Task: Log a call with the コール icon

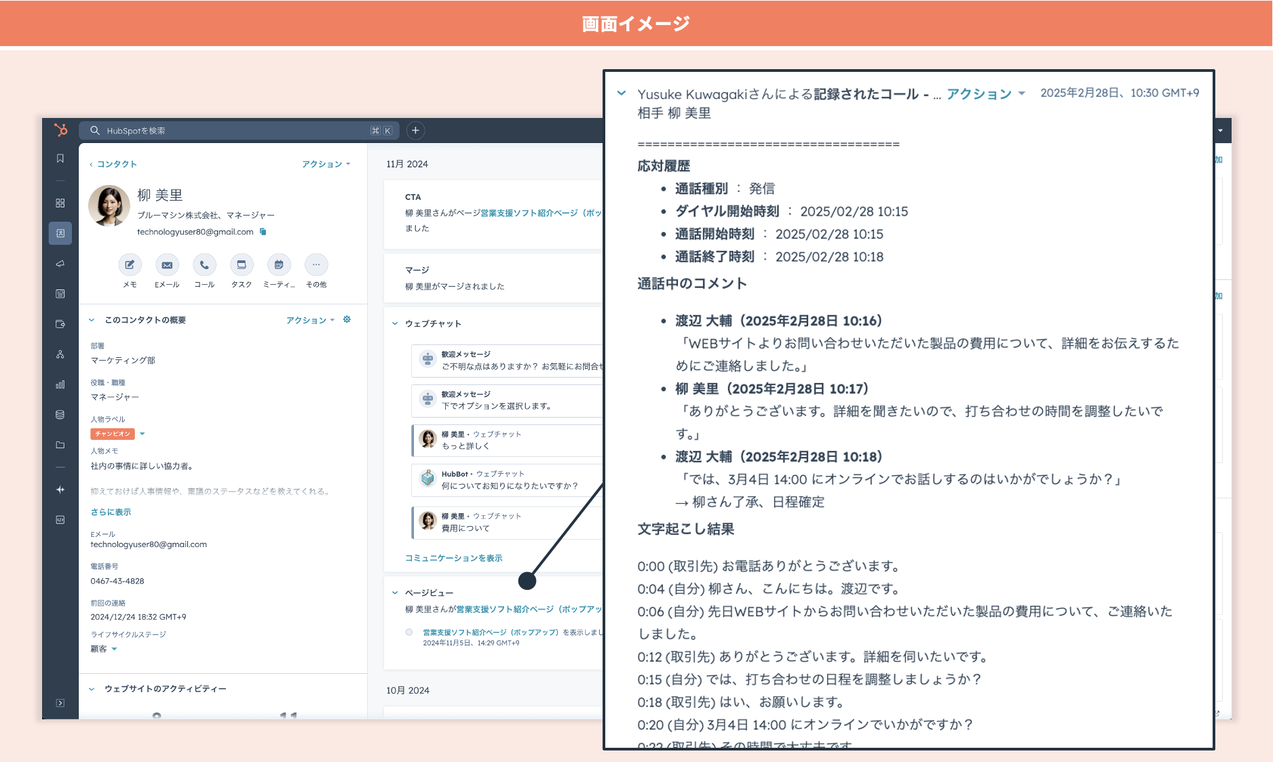Action: tap(204, 265)
